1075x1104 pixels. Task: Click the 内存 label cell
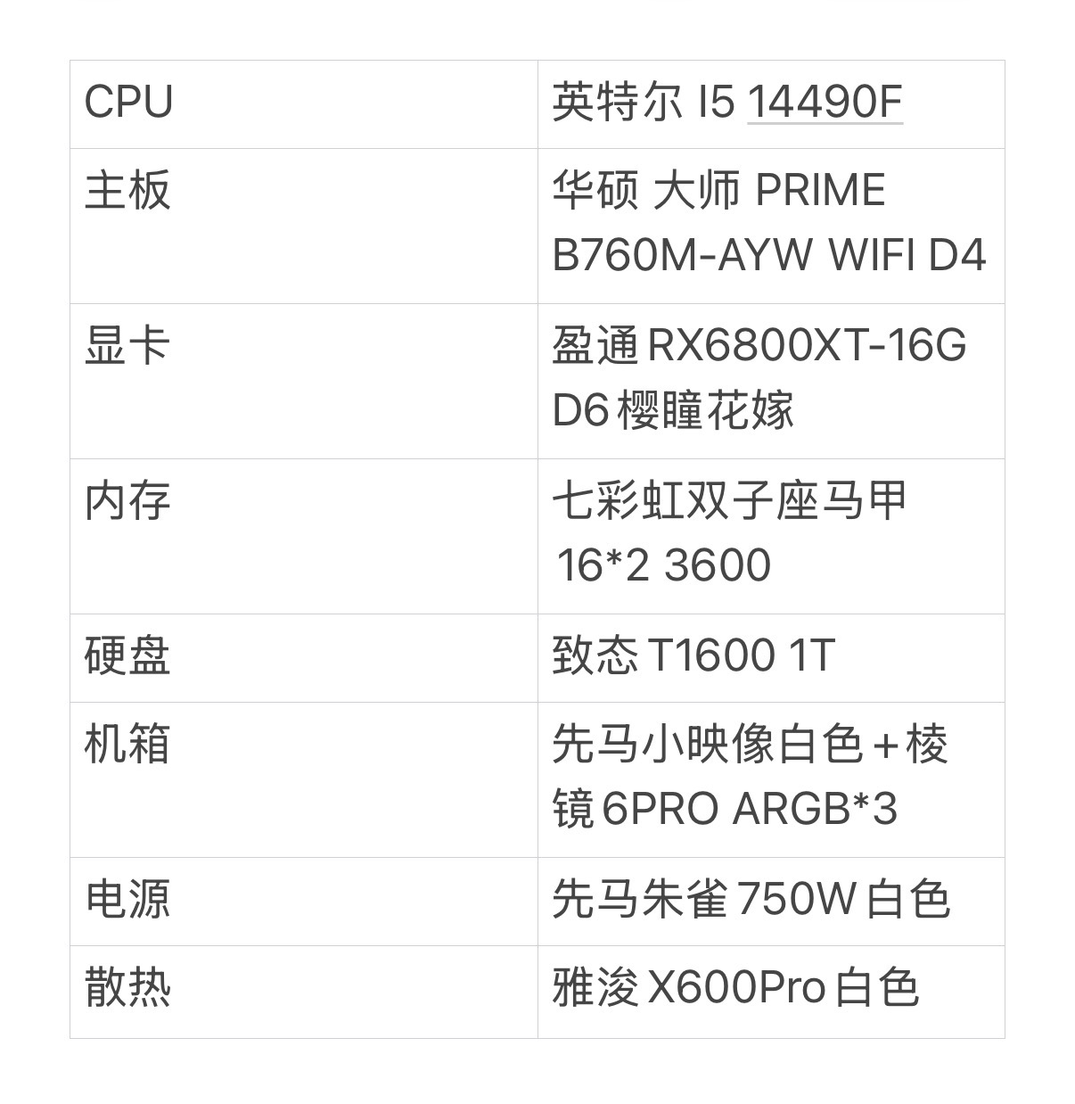tap(127, 501)
